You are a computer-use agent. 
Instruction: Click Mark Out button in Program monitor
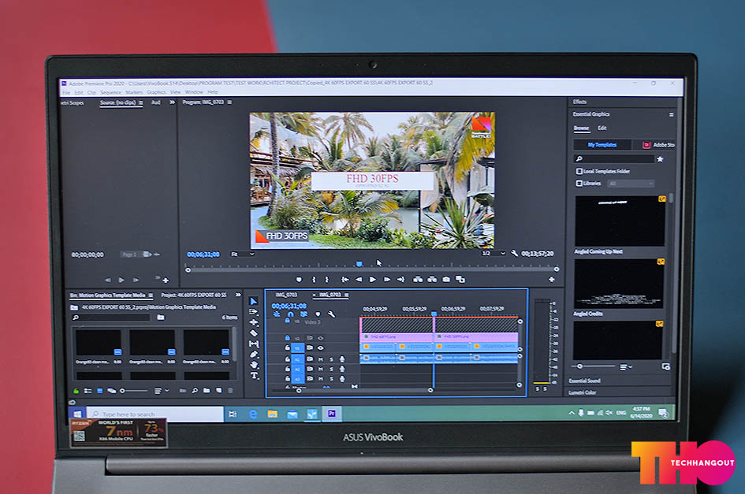tap(327, 279)
